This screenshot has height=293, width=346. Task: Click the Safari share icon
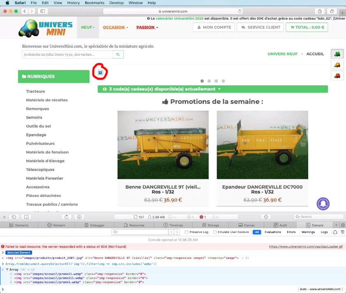[x=320, y=11]
